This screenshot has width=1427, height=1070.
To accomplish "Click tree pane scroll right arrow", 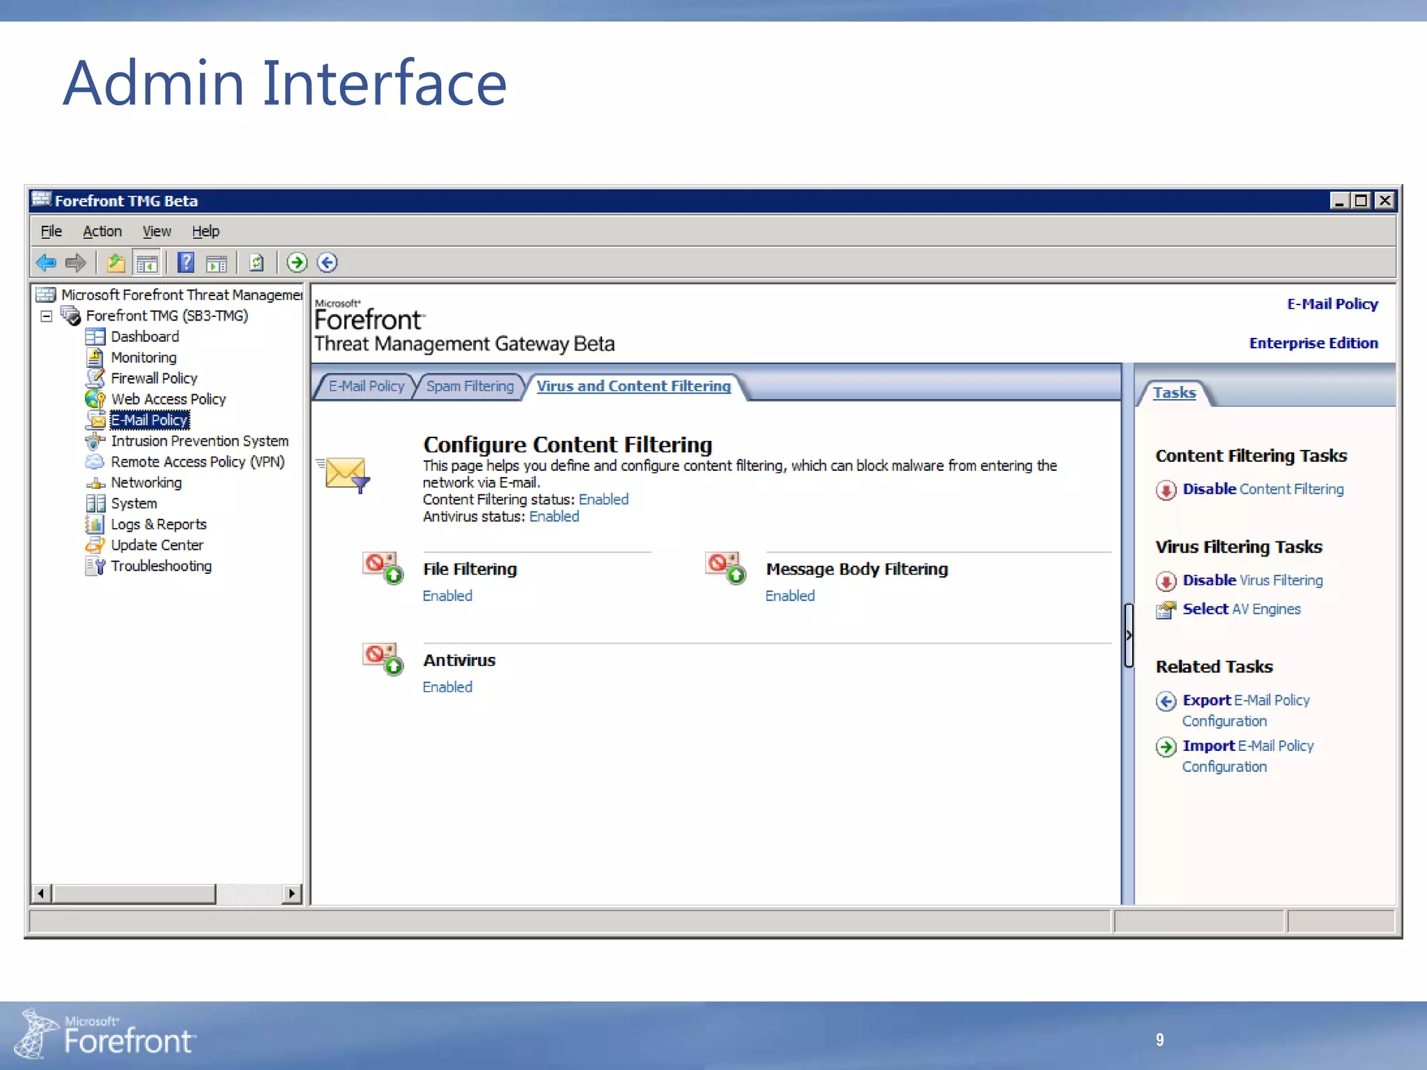I will (291, 893).
